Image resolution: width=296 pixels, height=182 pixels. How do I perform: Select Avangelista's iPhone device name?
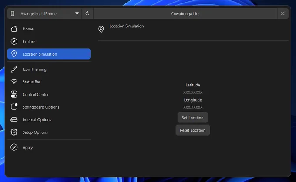click(x=38, y=14)
